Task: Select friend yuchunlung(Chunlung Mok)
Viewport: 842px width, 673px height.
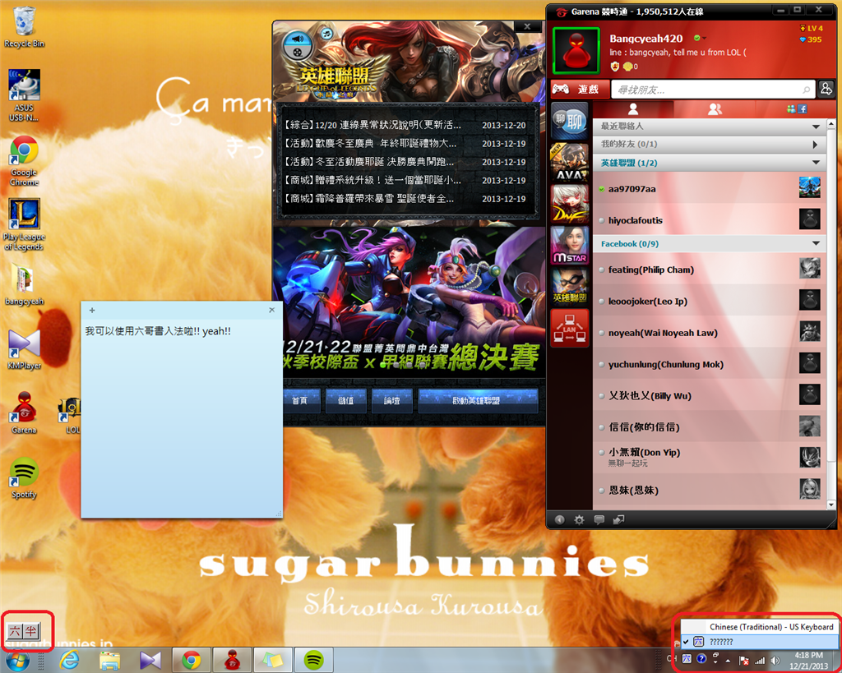Action: point(709,364)
